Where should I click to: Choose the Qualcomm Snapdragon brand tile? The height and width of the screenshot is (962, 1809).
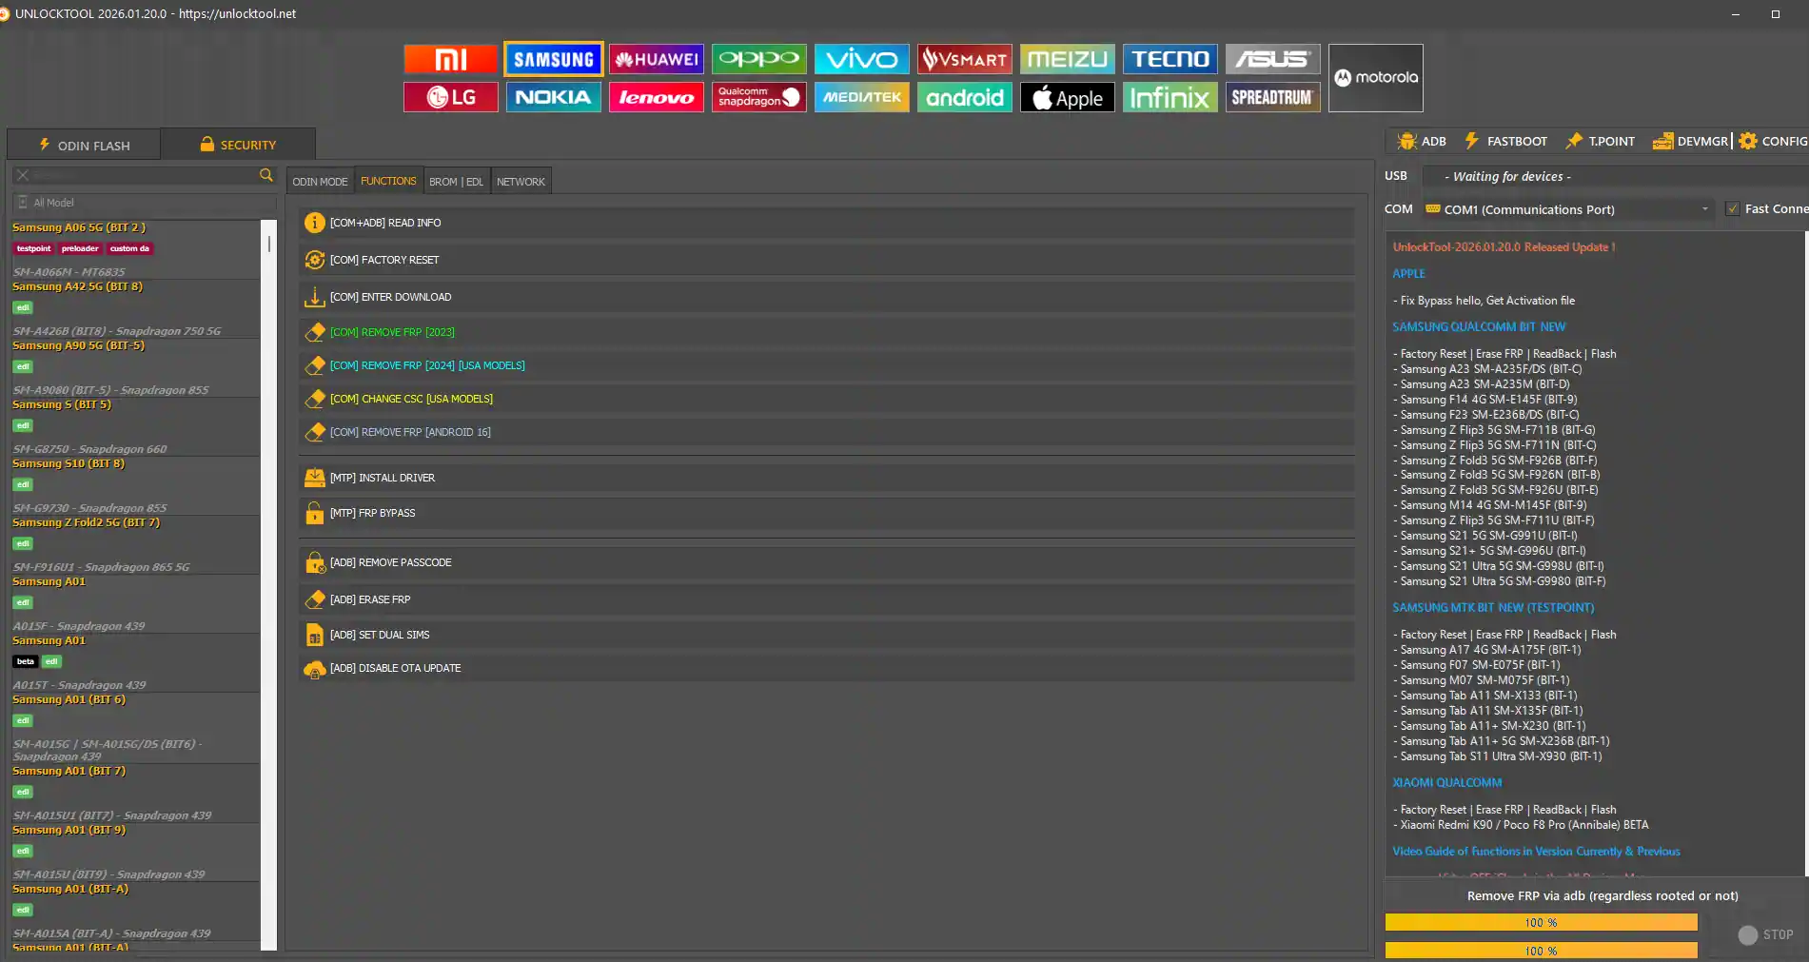[758, 97]
